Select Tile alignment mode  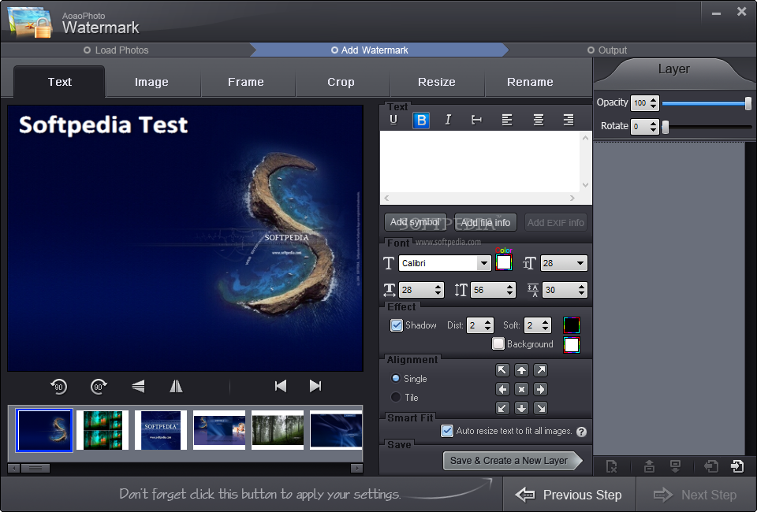click(x=395, y=397)
